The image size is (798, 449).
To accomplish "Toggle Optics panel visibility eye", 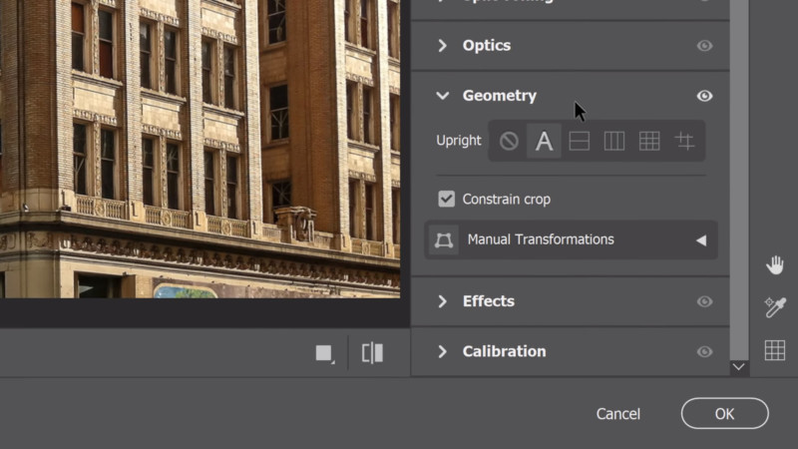I will [x=704, y=46].
